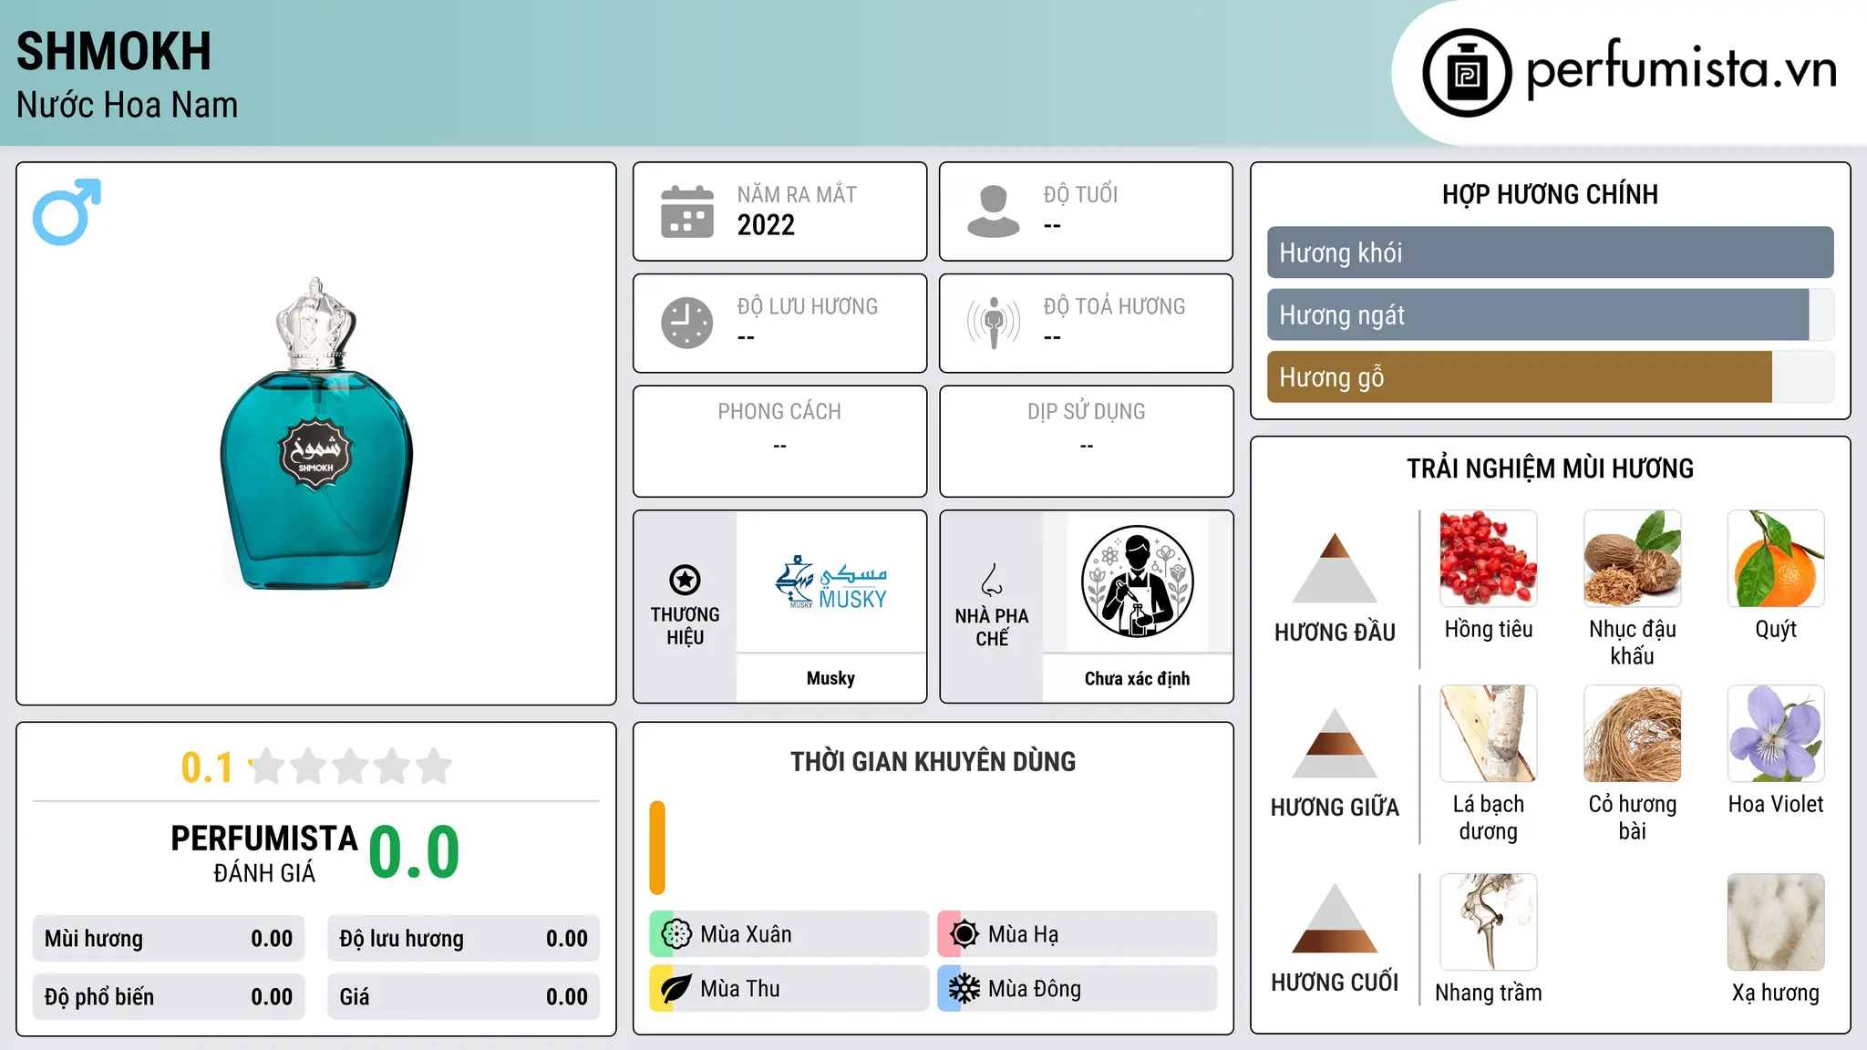
Task: Click the snowflake icon for Mùa Đông
Action: pyautogui.click(x=964, y=989)
